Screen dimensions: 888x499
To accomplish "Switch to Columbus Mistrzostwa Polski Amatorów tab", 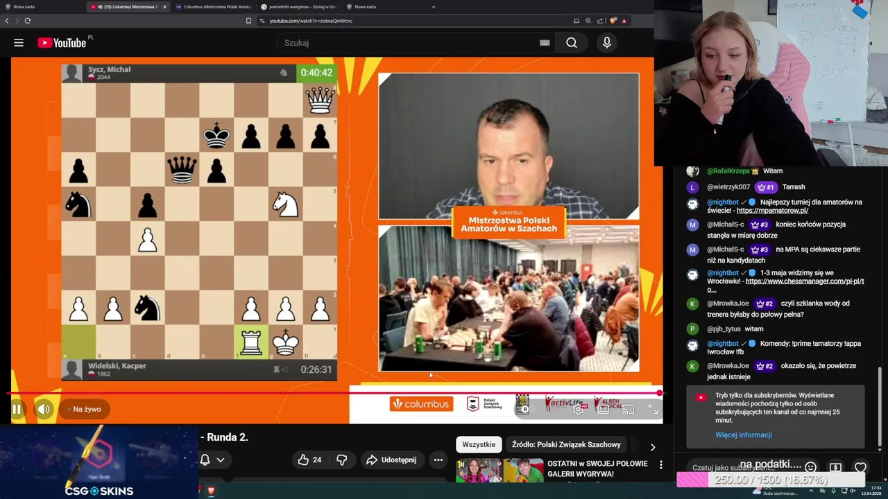I will click(212, 7).
